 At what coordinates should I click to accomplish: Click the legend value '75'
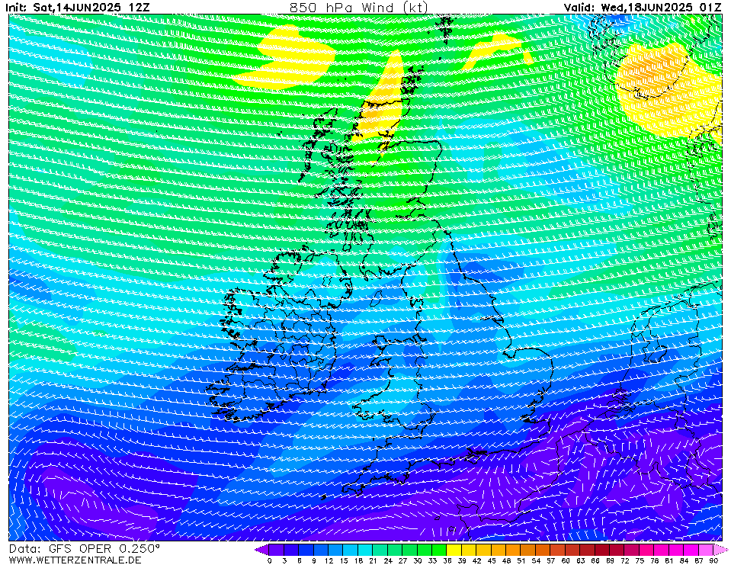pos(640,560)
